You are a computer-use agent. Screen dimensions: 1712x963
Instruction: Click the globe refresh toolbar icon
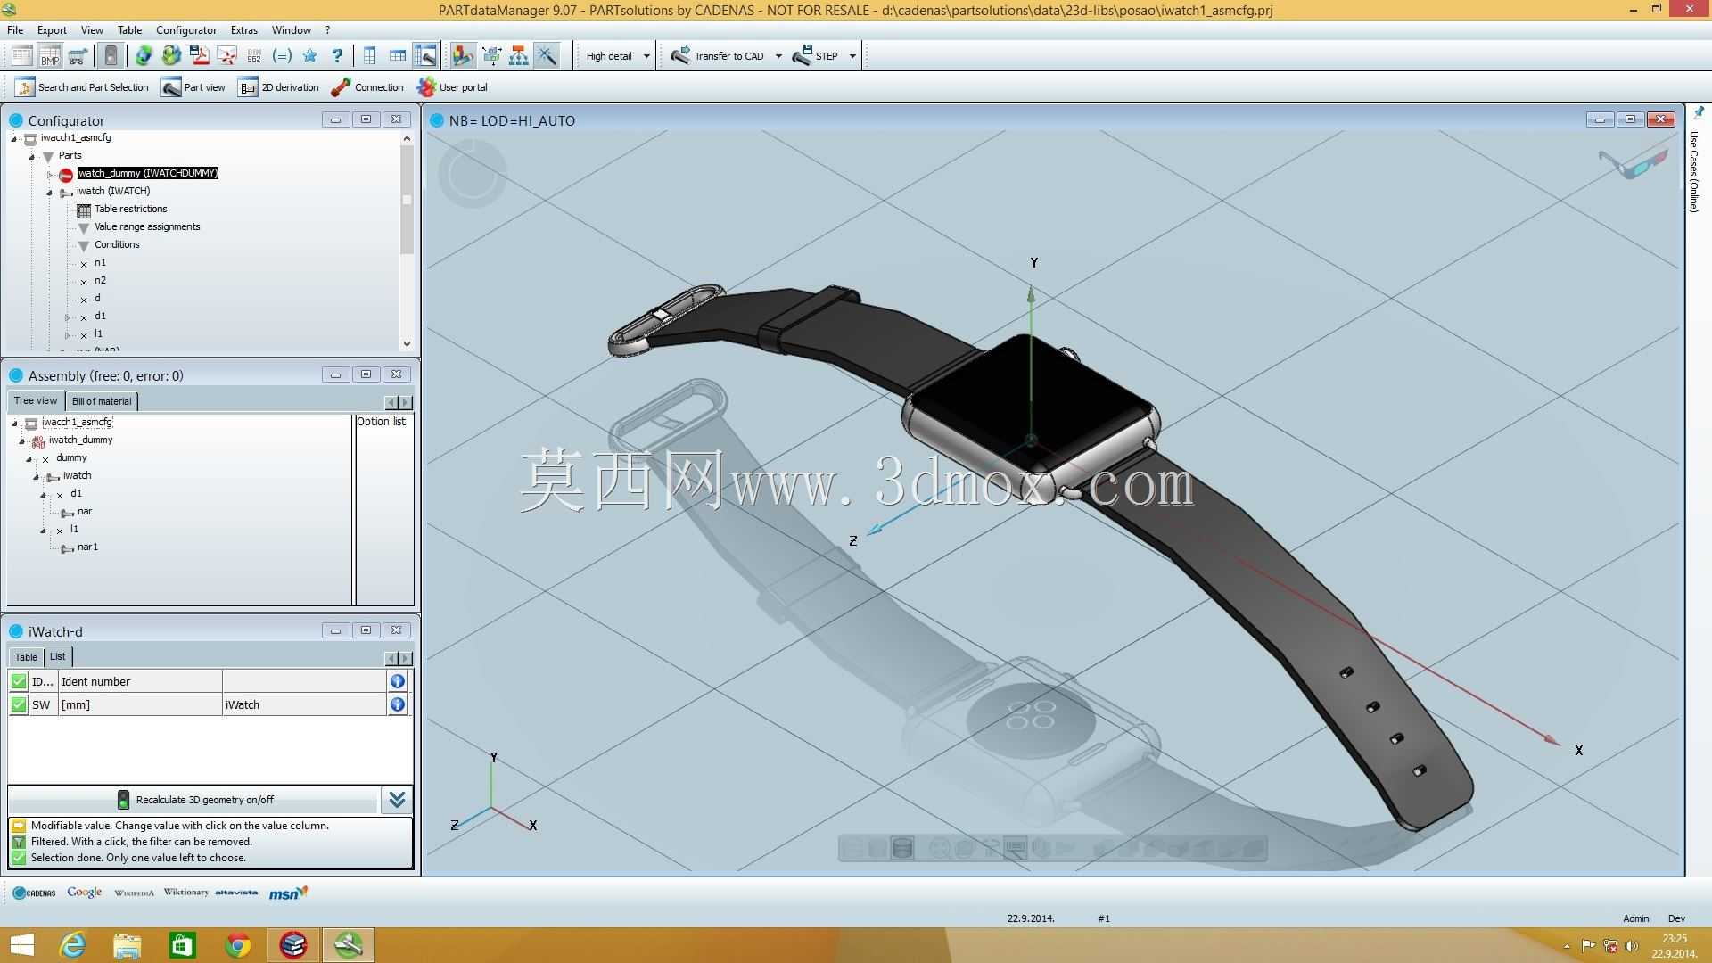tap(144, 56)
